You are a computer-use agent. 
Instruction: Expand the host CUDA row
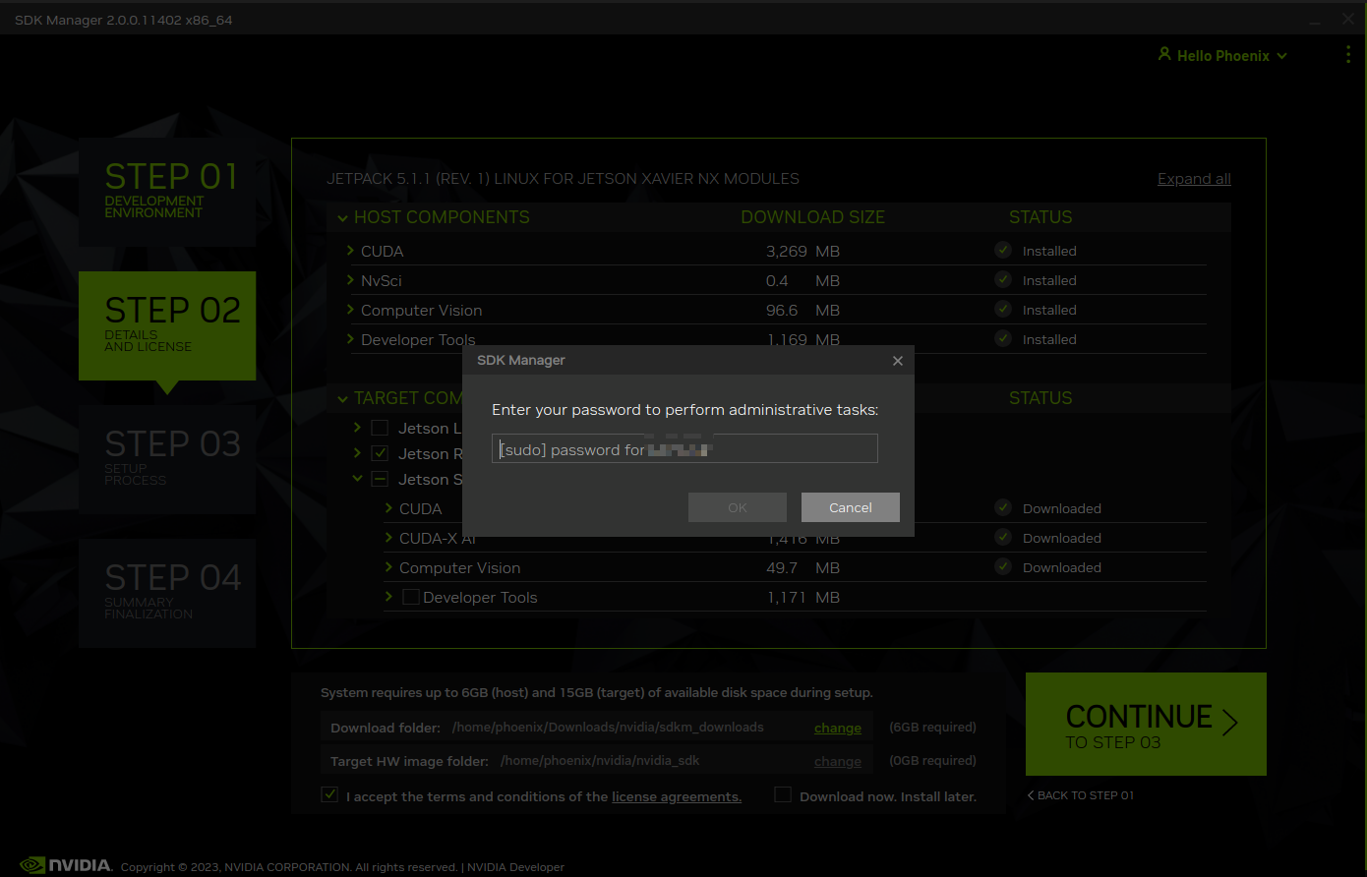[351, 251]
